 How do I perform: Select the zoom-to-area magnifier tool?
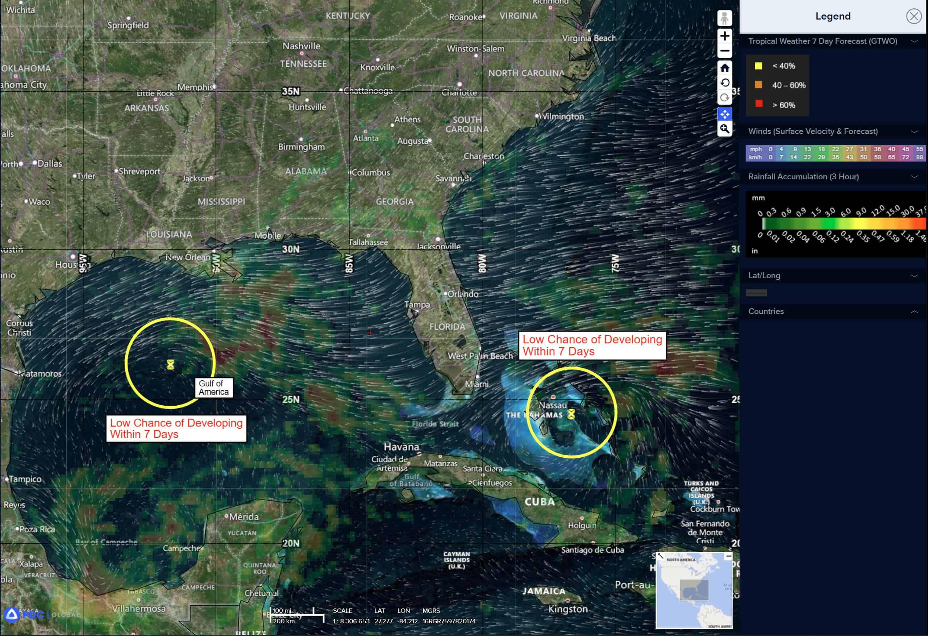[724, 129]
